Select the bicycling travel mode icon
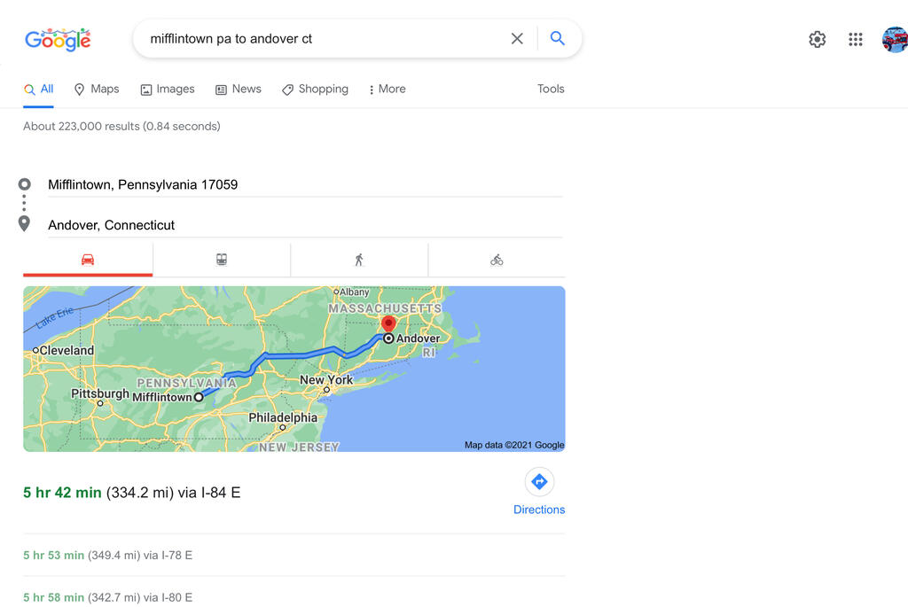This screenshot has width=908, height=607. (497, 260)
